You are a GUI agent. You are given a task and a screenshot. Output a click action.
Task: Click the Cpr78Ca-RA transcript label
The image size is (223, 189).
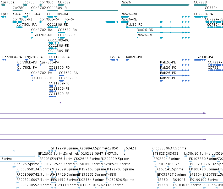[x=11, y=14]
